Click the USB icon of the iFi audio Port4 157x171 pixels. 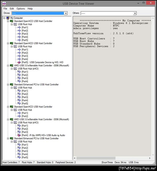coord(19,135)
